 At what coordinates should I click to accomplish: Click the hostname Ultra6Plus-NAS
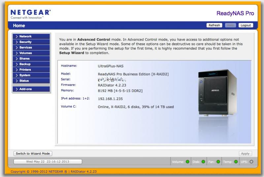click(111, 66)
